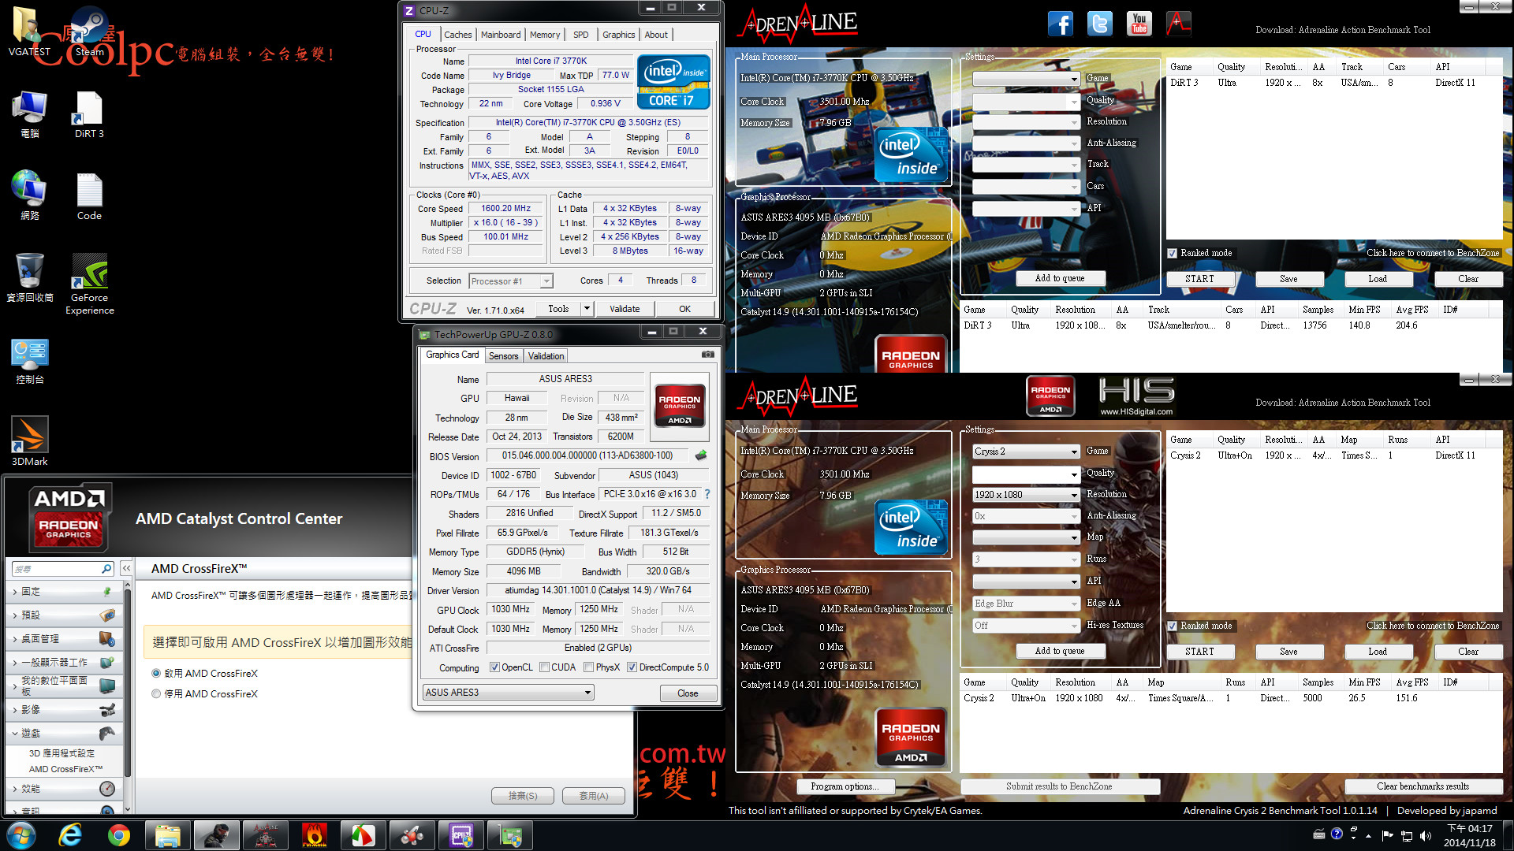Open the ASUS ARES3 GPU selector in GPU-Z
This screenshot has width=1514, height=851.
coord(508,693)
